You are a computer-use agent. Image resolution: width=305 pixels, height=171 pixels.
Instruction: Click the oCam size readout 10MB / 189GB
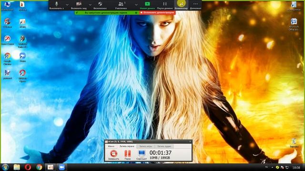pyautogui.click(x=160, y=158)
